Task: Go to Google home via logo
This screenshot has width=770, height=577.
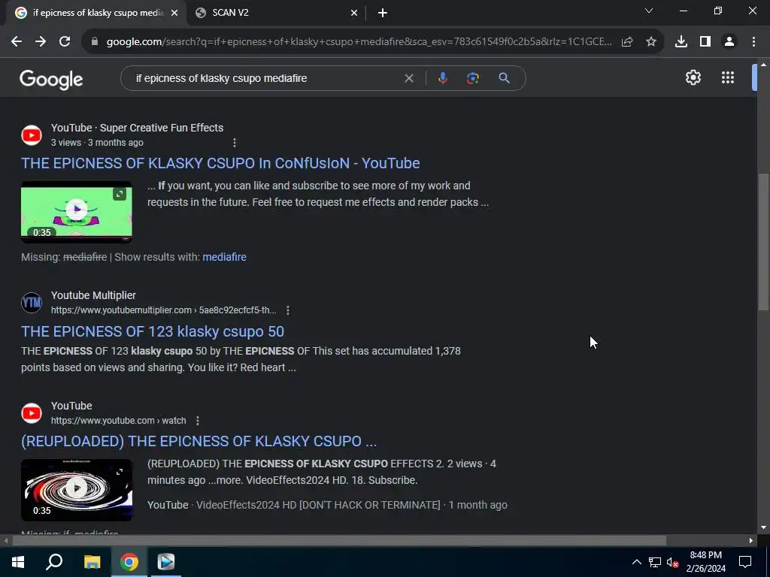Action: (51, 79)
